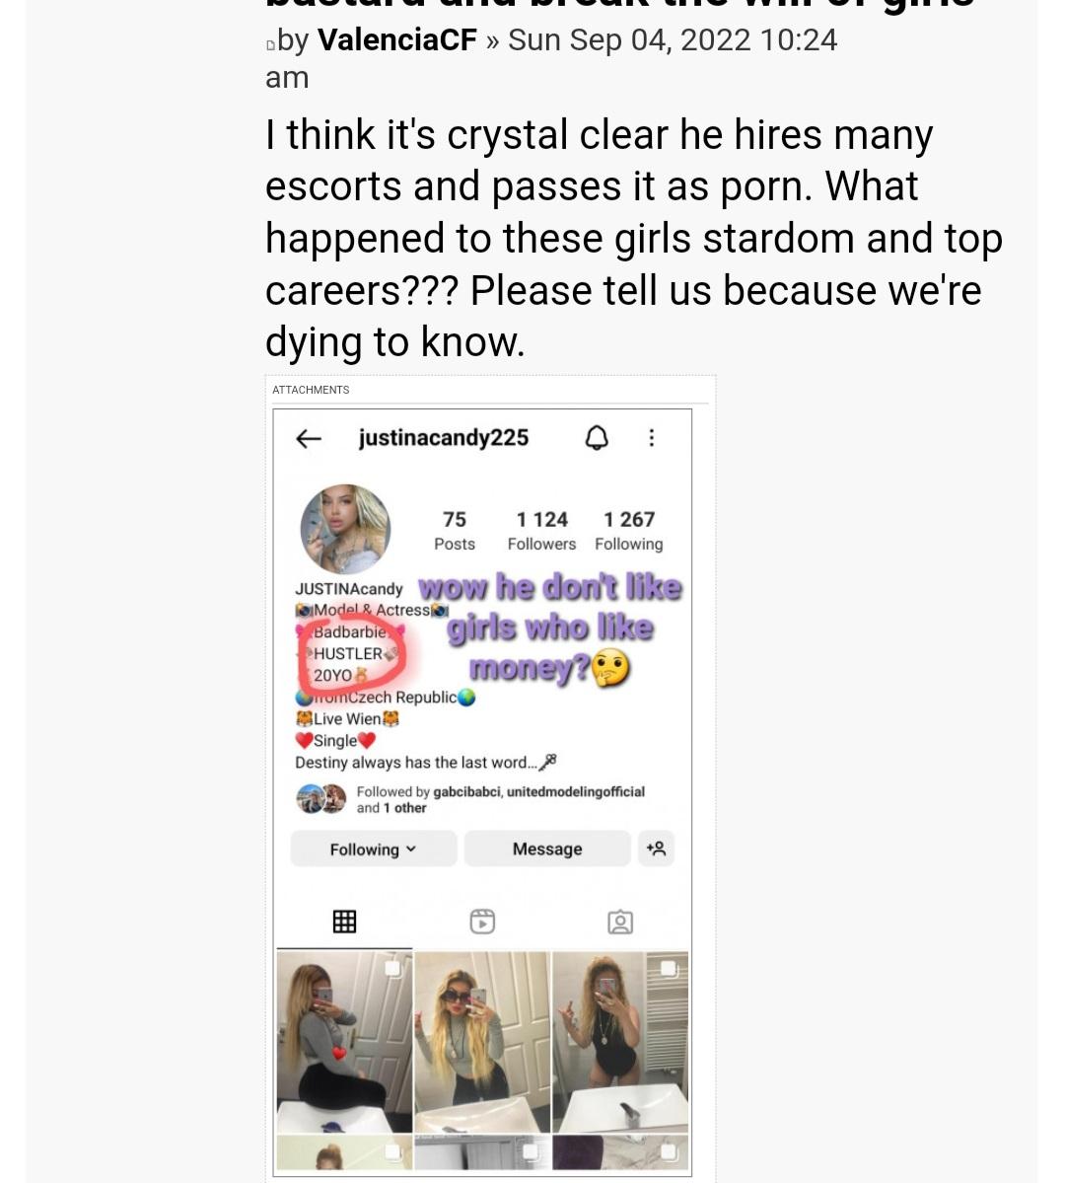Open the tagged photos tab
Image resolution: width=1065 pixels, height=1183 pixels.
(620, 922)
